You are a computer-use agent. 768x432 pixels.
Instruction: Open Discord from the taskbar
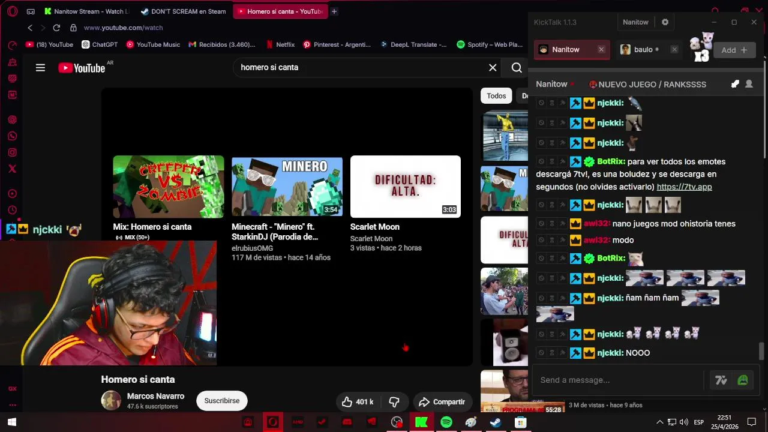347,422
